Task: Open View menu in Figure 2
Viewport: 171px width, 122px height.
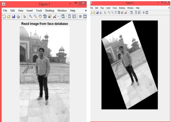Action: click(x=102, y=8)
